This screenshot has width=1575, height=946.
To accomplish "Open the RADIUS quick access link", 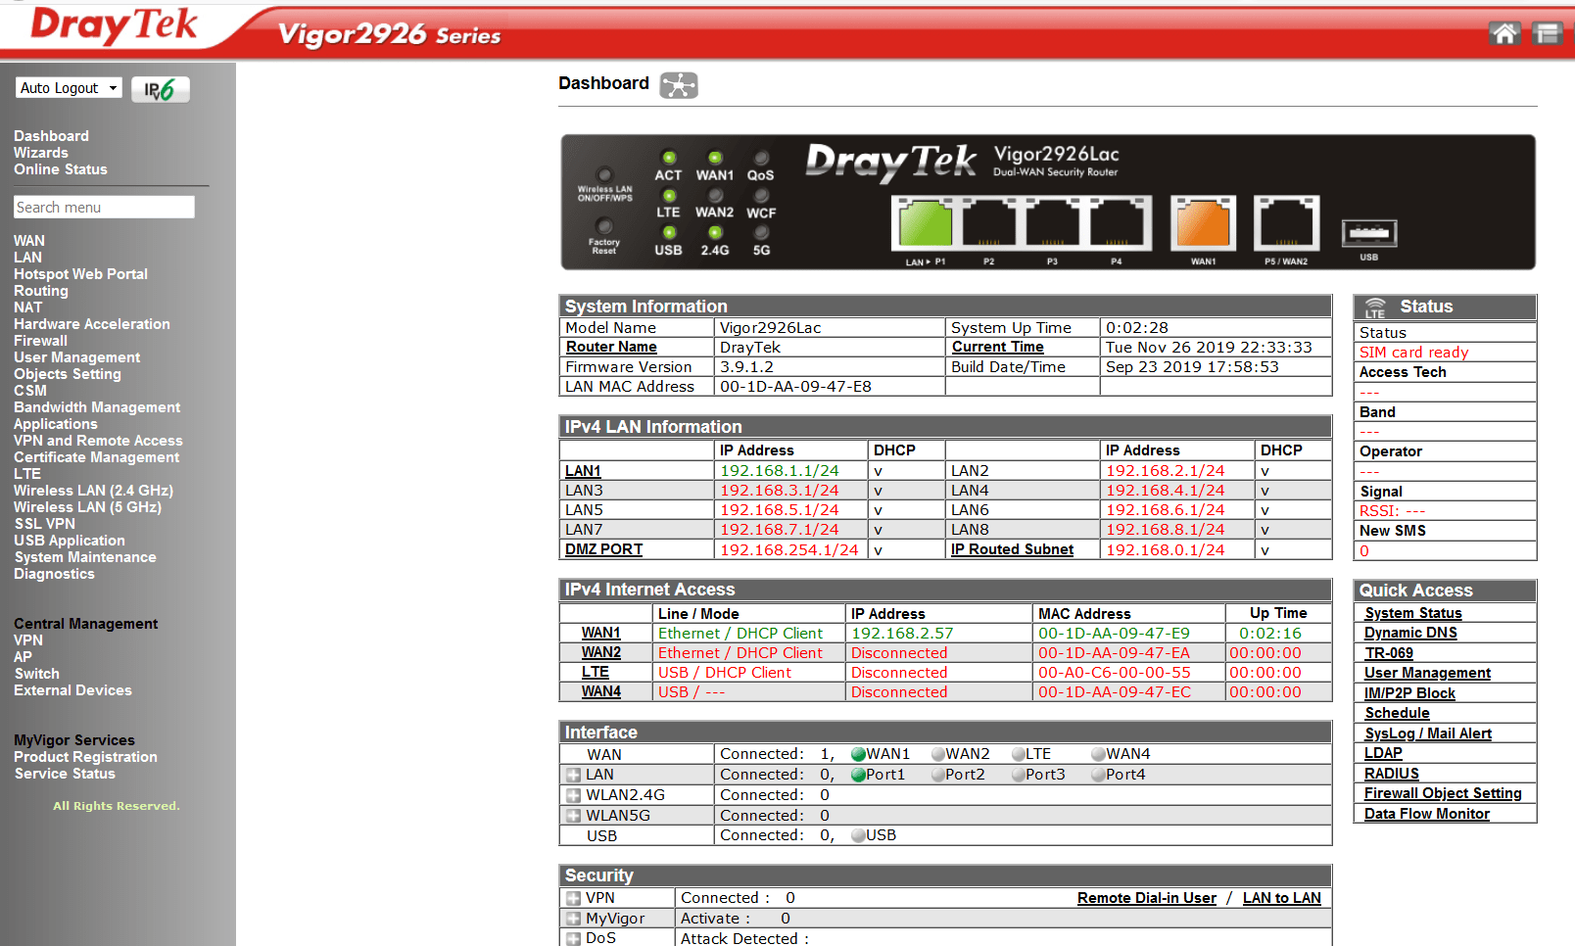I will coord(1391,774).
